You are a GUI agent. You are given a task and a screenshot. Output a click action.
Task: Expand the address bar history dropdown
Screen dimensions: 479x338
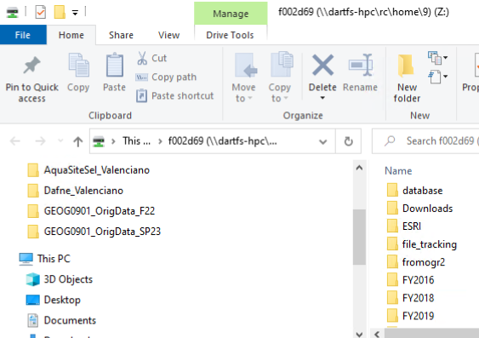[323, 141]
